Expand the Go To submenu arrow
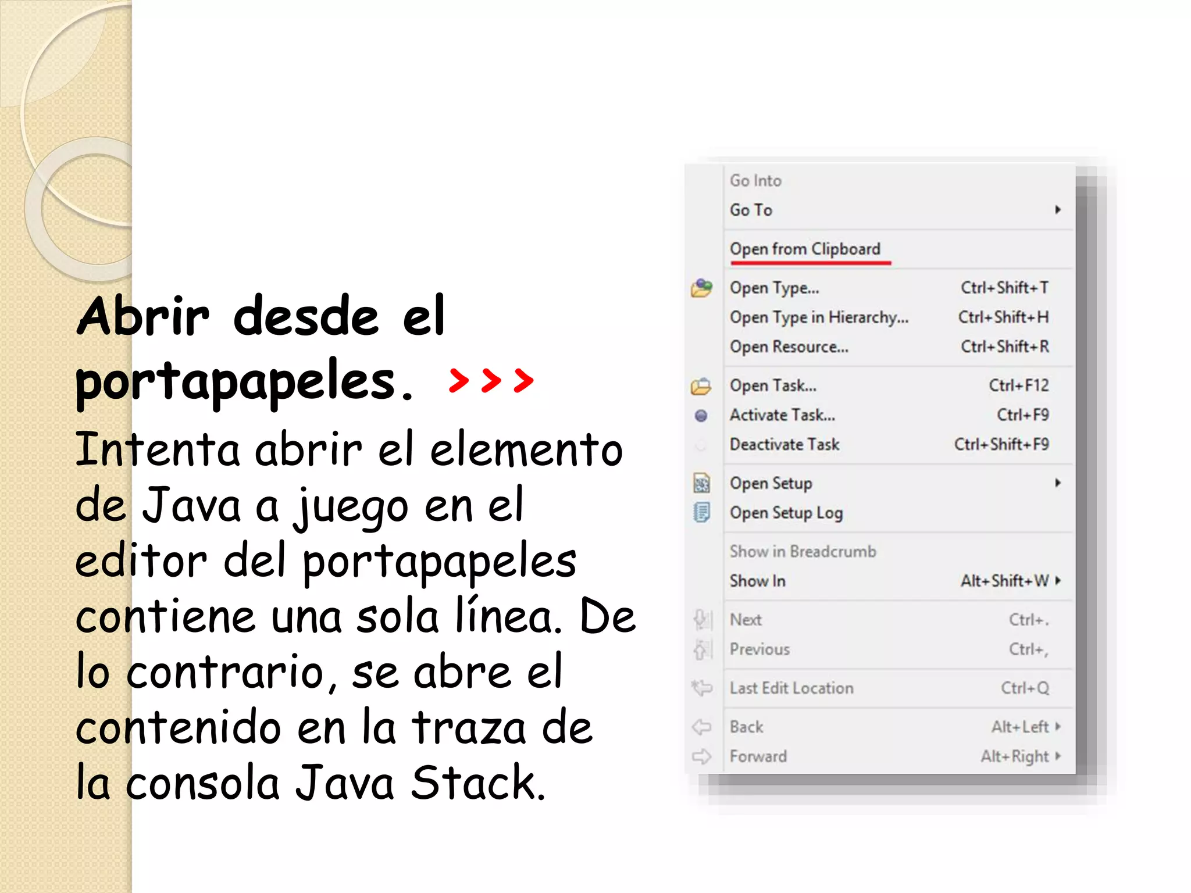 [x=1058, y=210]
